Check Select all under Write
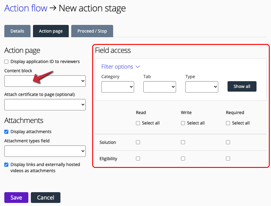This screenshot has height=206, width=271. pos(183,123)
